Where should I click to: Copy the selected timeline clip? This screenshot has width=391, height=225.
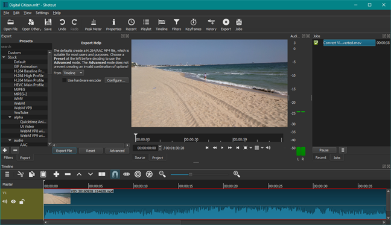tap(31, 174)
